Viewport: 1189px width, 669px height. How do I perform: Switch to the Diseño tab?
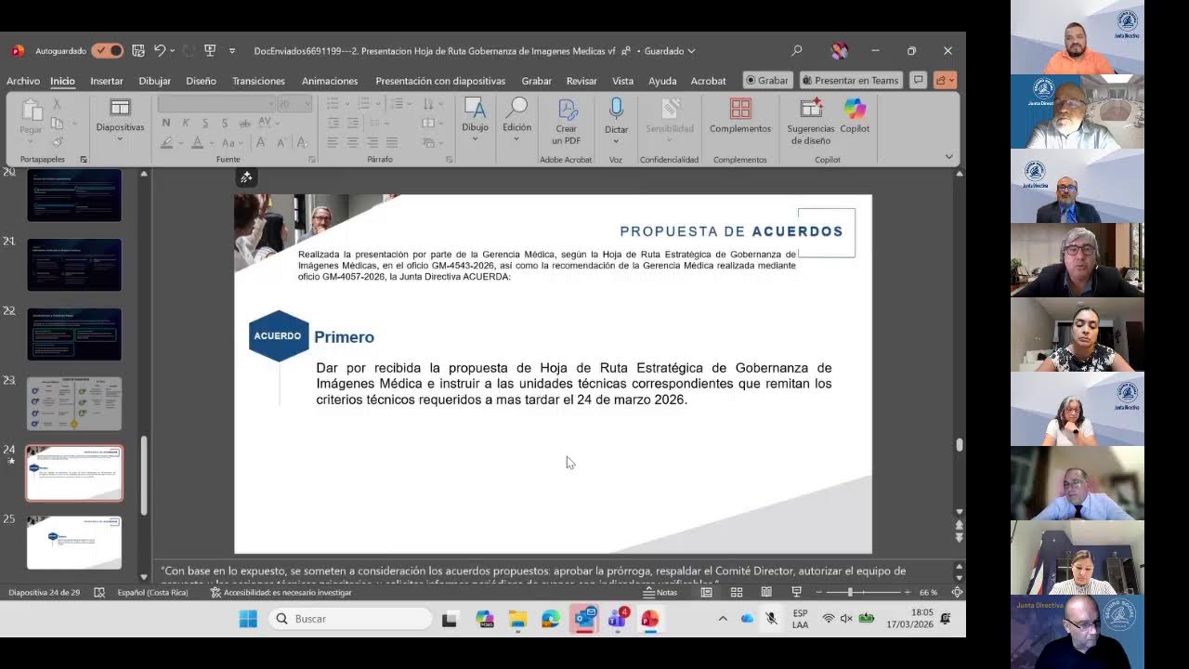[x=201, y=81]
